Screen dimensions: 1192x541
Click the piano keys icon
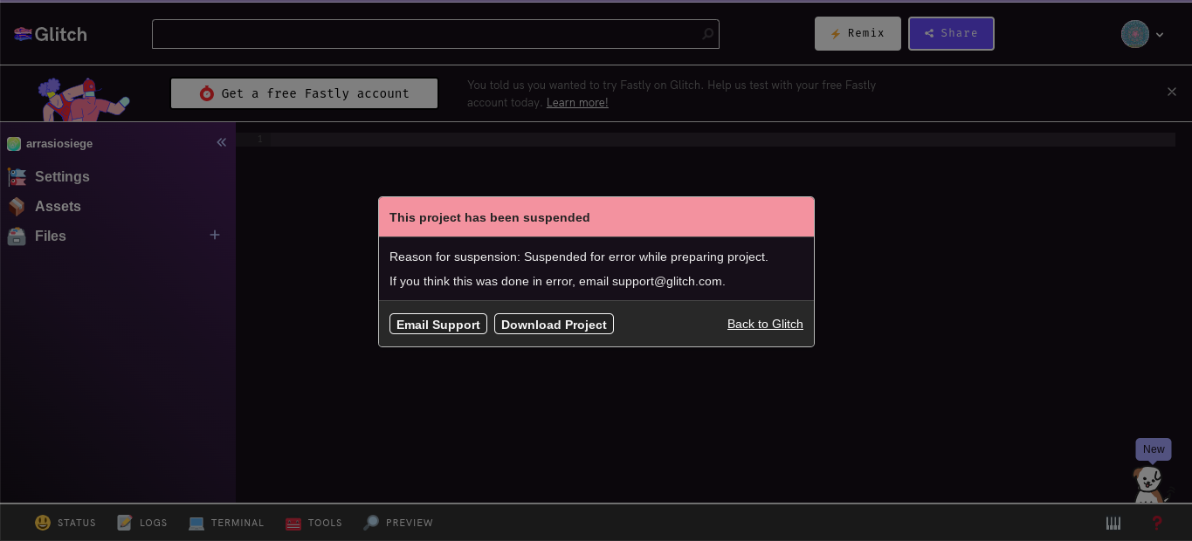(x=1113, y=523)
